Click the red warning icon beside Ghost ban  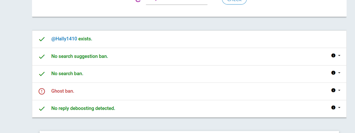(x=42, y=91)
